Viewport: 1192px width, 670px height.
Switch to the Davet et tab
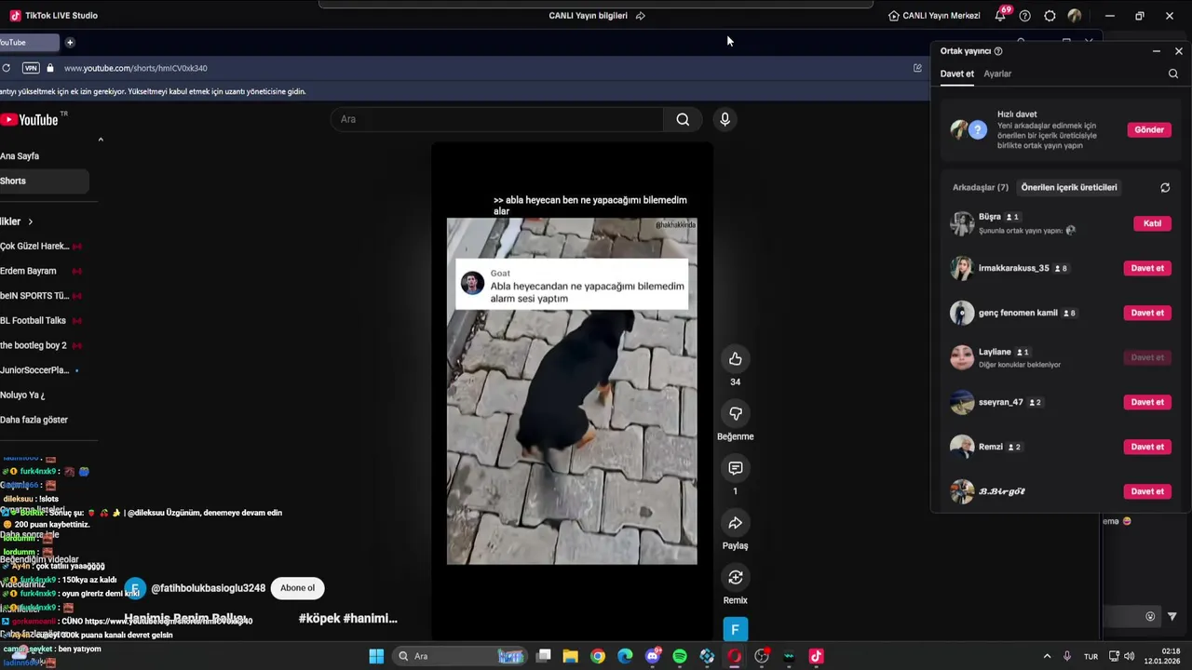957,74
